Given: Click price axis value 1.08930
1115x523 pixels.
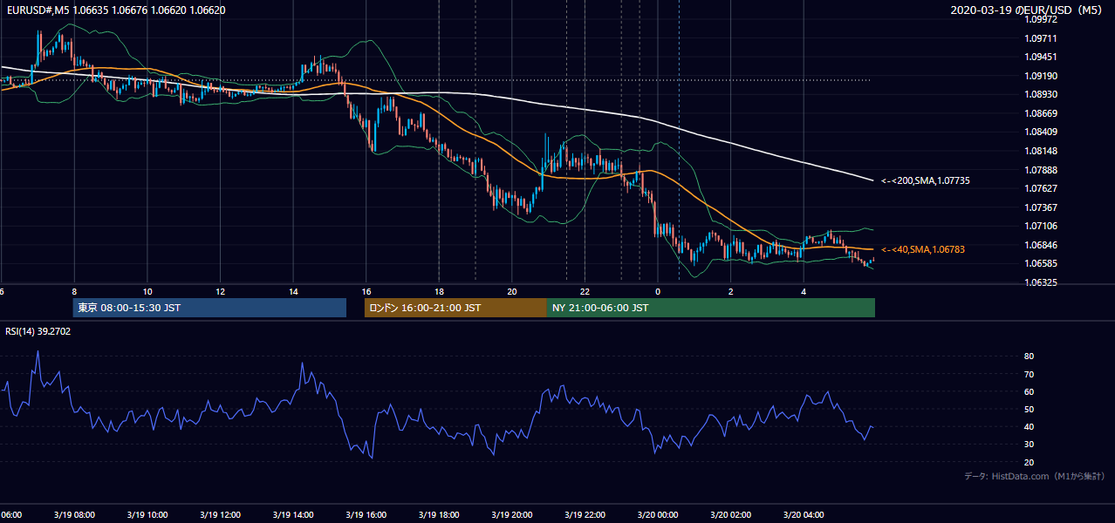Looking at the screenshot, I should pos(1042,94).
